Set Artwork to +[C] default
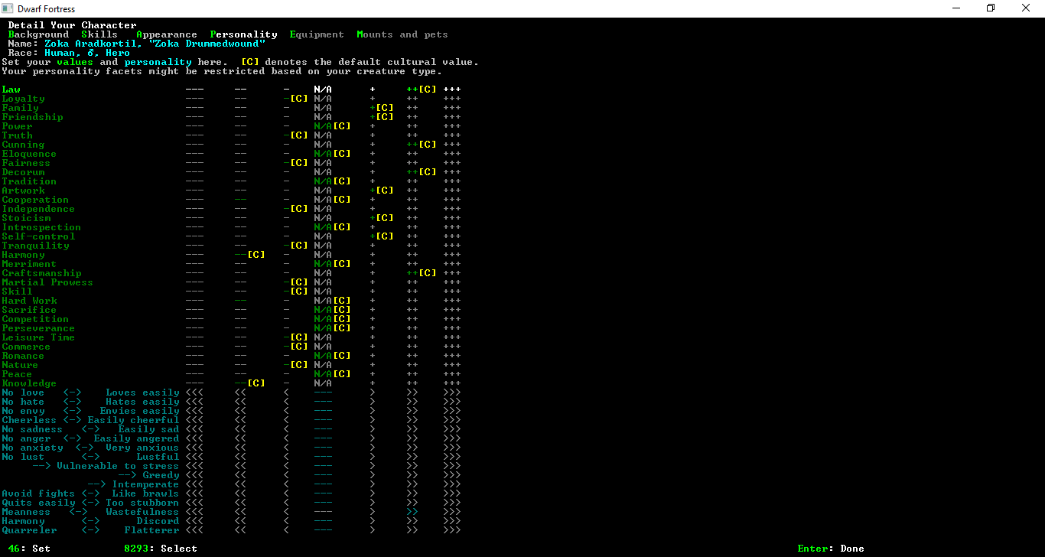This screenshot has width=1045, height=557. 381,191
